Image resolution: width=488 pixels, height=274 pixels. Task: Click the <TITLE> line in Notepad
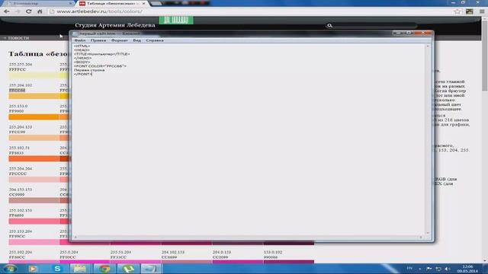[x=102, y=54]
